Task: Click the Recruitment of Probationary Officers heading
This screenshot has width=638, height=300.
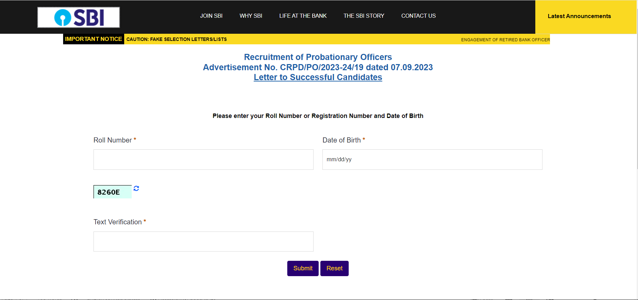Action: click(x=318, y=57)
